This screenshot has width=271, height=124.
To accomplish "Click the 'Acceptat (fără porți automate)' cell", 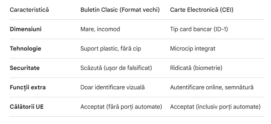I will [x=121, y=106].
